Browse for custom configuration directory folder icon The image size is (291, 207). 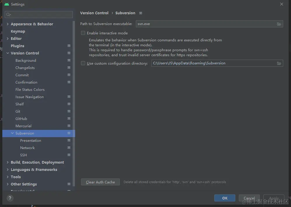pyautogui.click(x=279, y=63)
